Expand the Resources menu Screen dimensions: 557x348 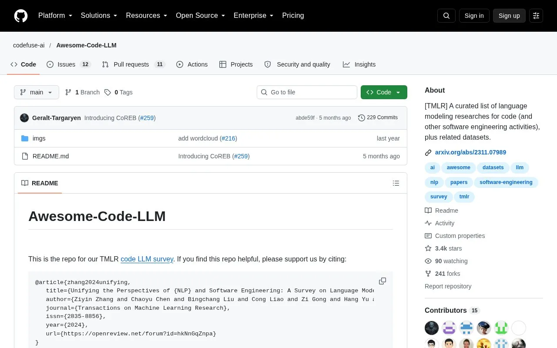[147, 16]
